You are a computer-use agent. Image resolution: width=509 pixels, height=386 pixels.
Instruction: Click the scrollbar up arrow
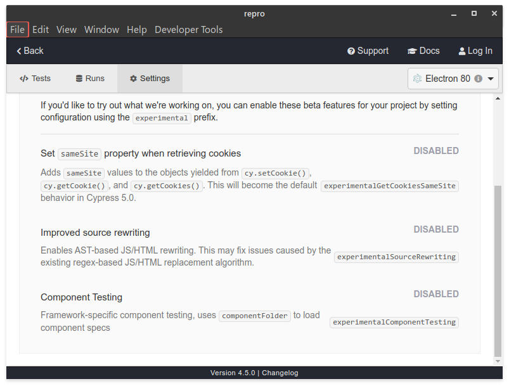pyautogui.click(x=498, y=98)
